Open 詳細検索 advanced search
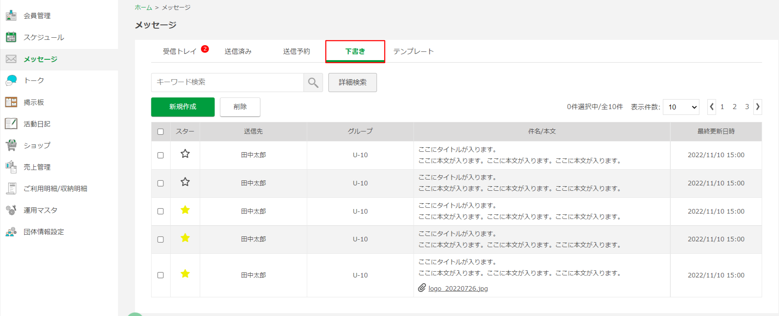This screenshot has height=316, width=779. coord(353,83)
